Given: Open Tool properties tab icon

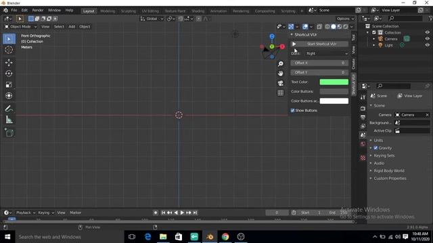Looking at the screenshot, I should pyautogui.click(x=363, y=97).
